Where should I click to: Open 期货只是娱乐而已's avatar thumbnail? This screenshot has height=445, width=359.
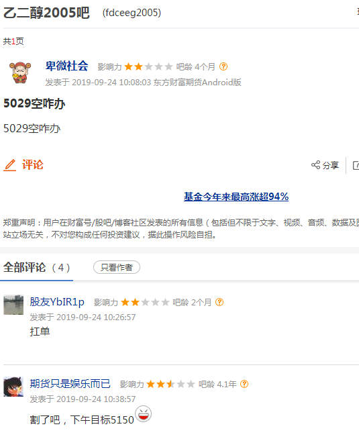pos(13,387)
